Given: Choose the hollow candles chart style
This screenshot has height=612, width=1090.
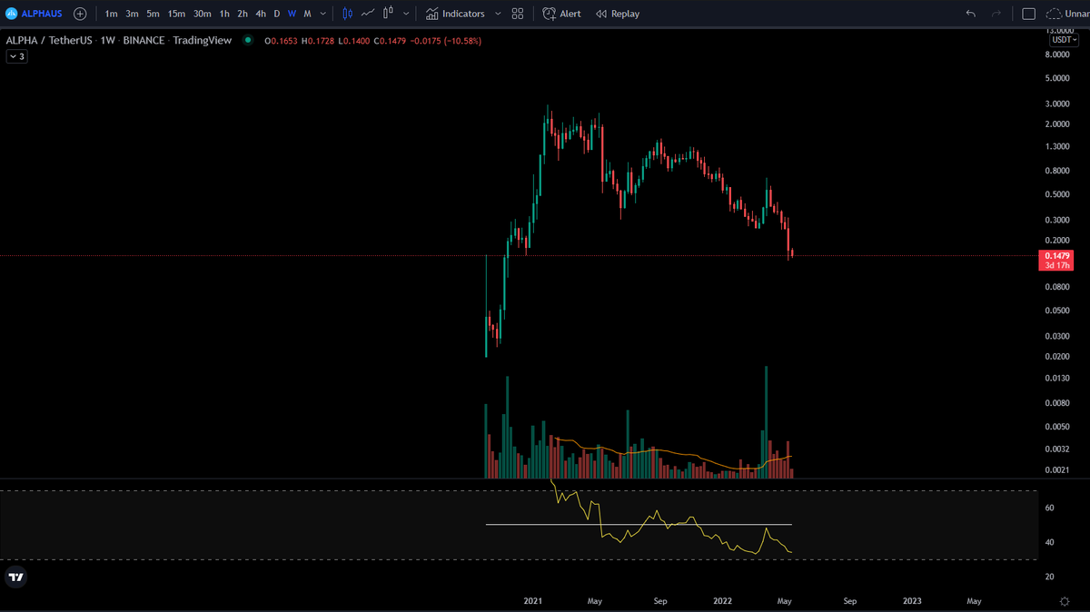Looking at the screenshot, I should coord(389,14).
